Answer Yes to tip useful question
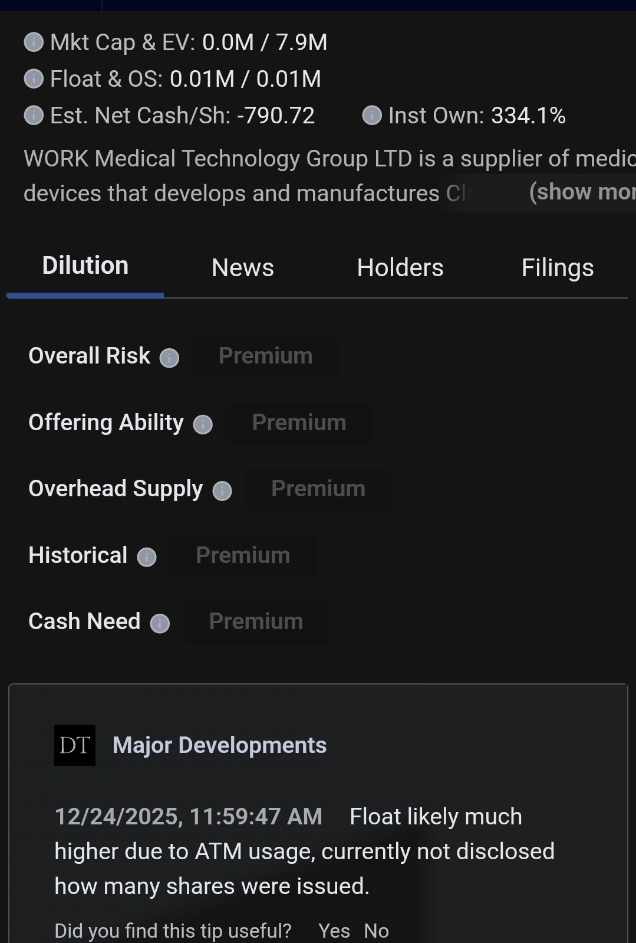 click(334, 931)
